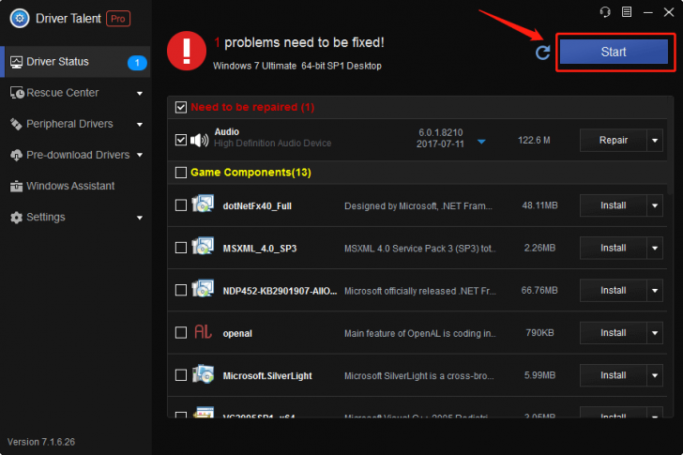Click the dotNetFx40_Full installer icon
Viewport: 683px width, 455px height.
tap(203, 204)
